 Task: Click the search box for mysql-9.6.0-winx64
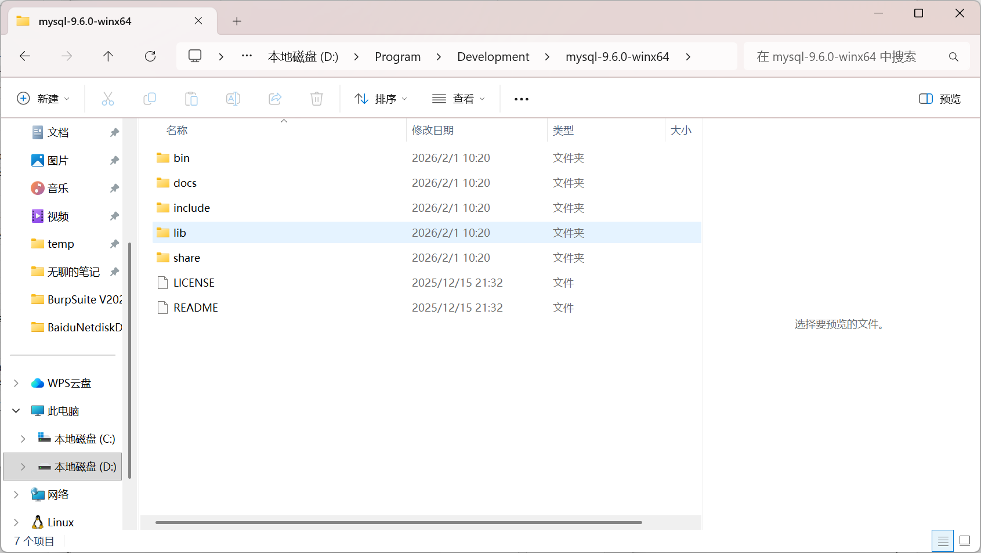coord(847,57)
